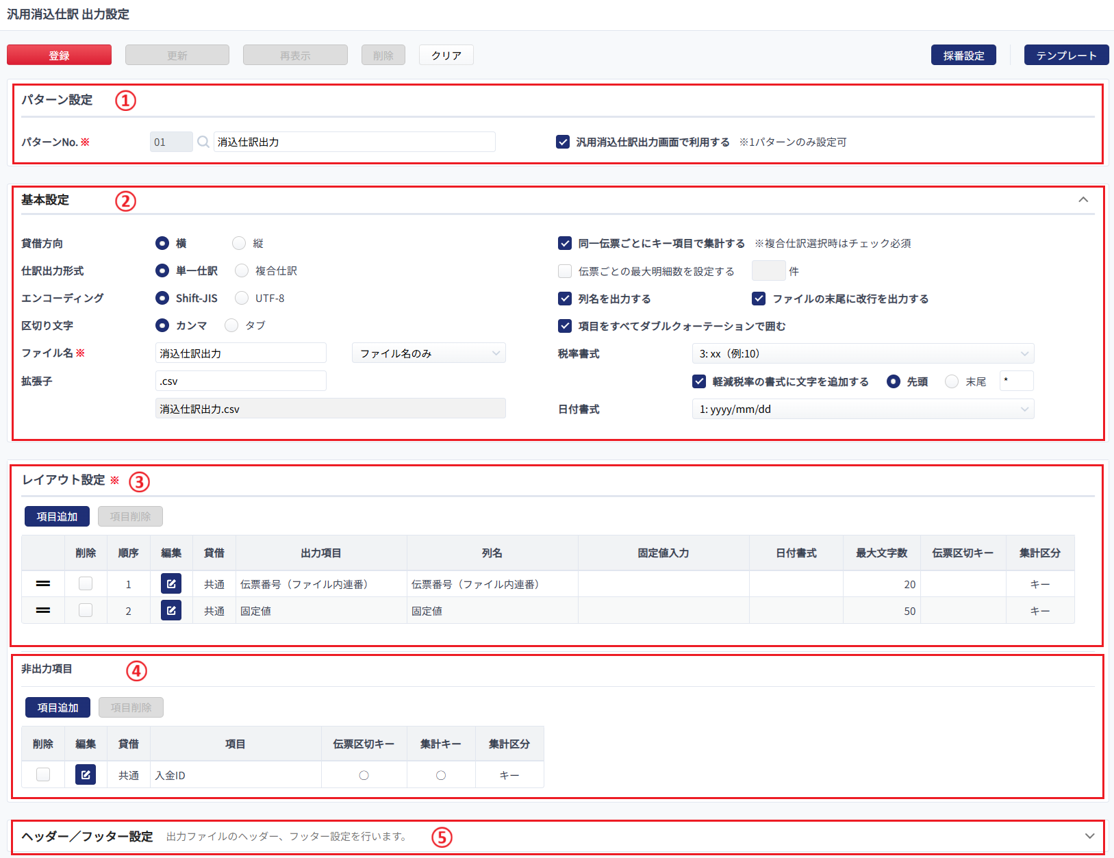The height and width of the screenshot is (858, 1114).
Task: Select 複合仕訳 output format
Action: [x=242, y=271]
